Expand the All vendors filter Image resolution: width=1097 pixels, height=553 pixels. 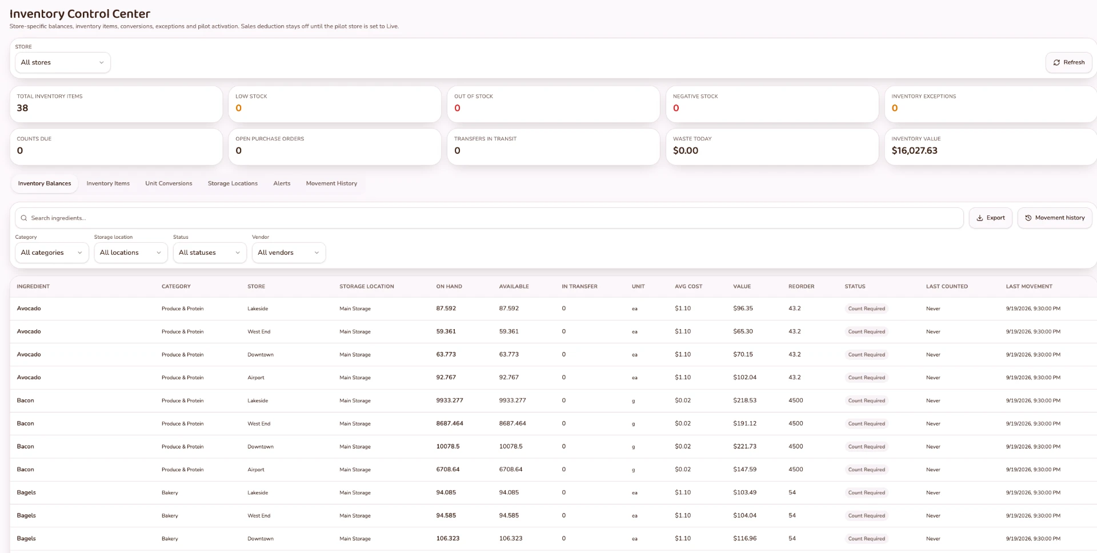coord(289,253)
